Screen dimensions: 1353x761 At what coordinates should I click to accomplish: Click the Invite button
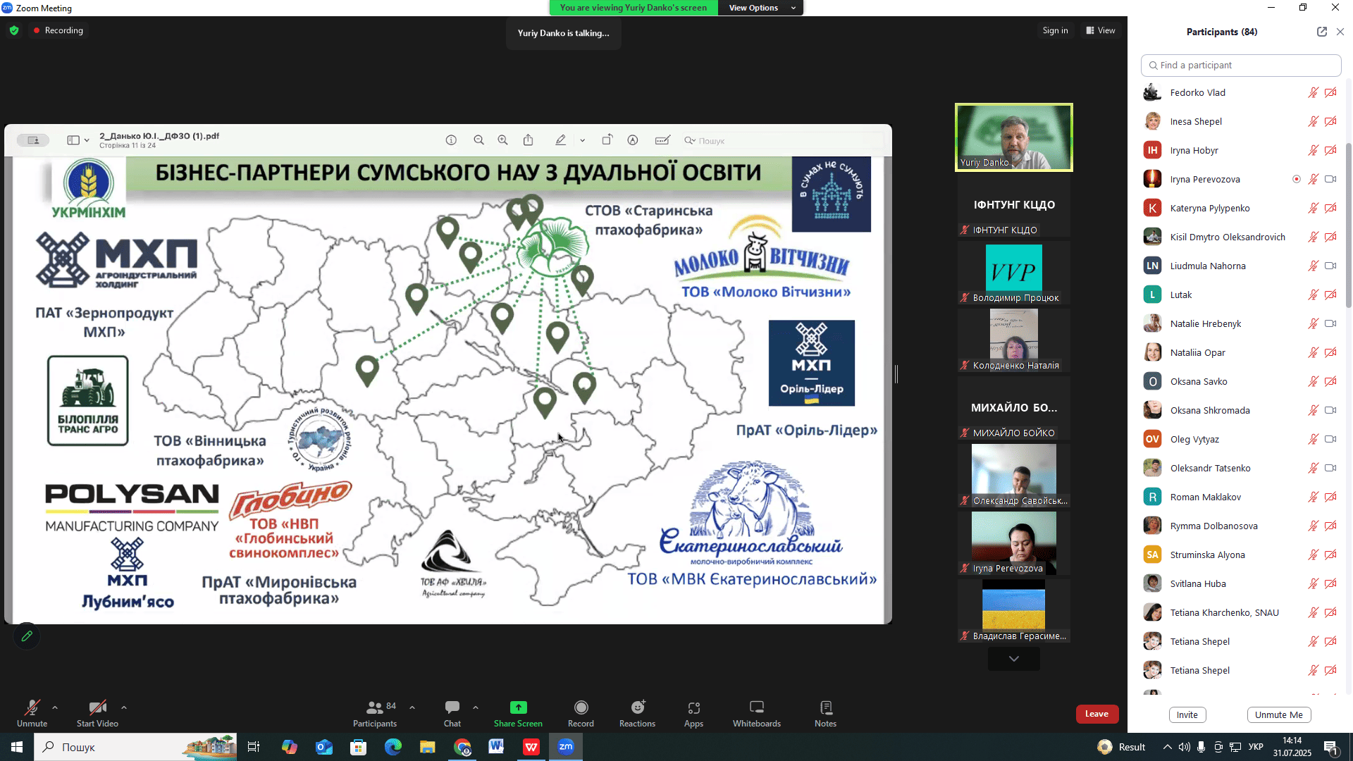(x=1187, y=714)
